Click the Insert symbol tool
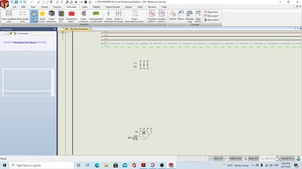302x169 pixels. click(34, 16)
